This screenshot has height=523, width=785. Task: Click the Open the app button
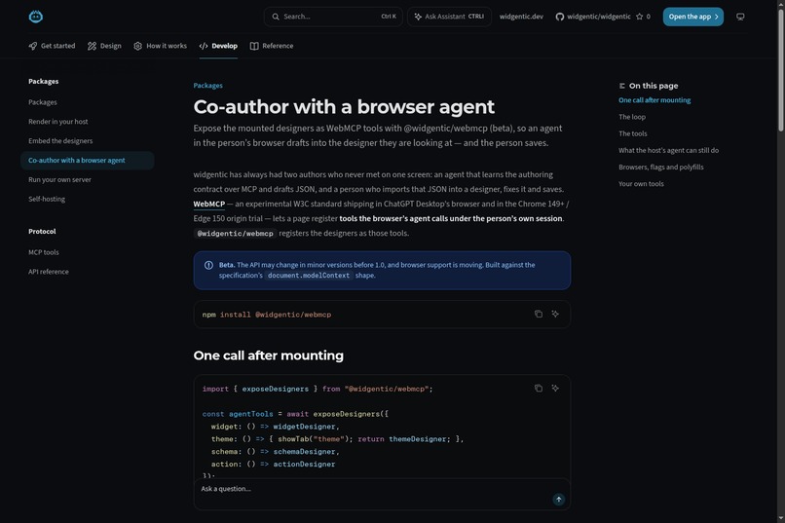pos(692,17)
